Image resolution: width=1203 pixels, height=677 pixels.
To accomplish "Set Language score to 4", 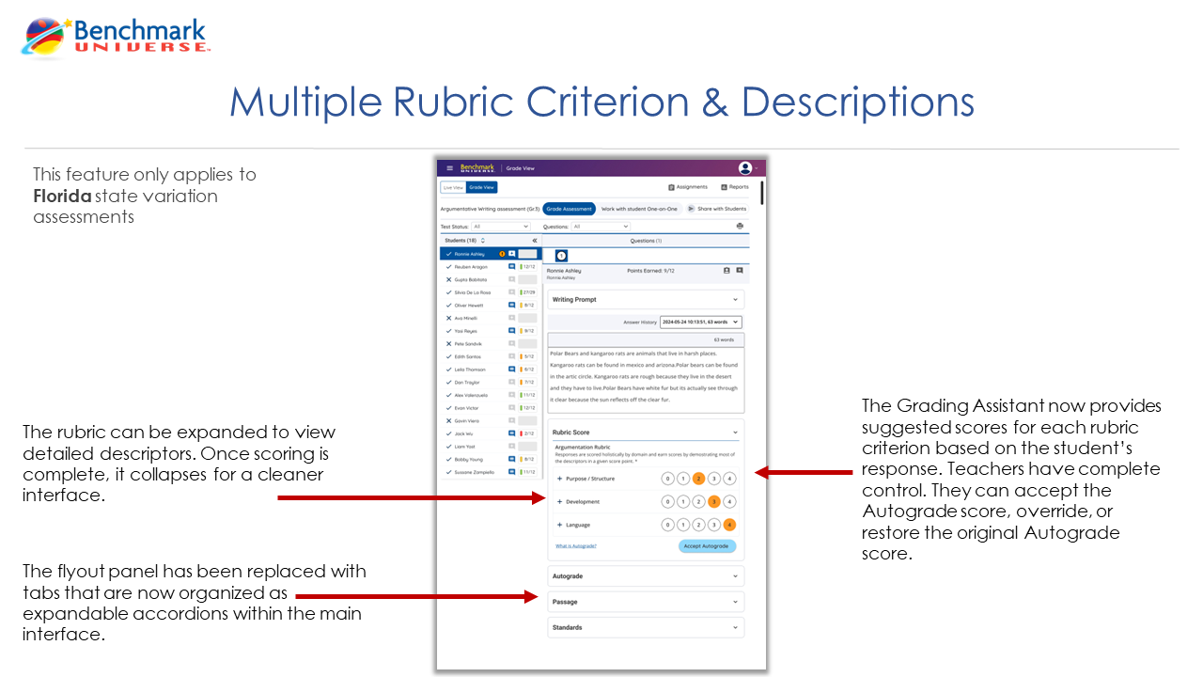I will 729,525.
